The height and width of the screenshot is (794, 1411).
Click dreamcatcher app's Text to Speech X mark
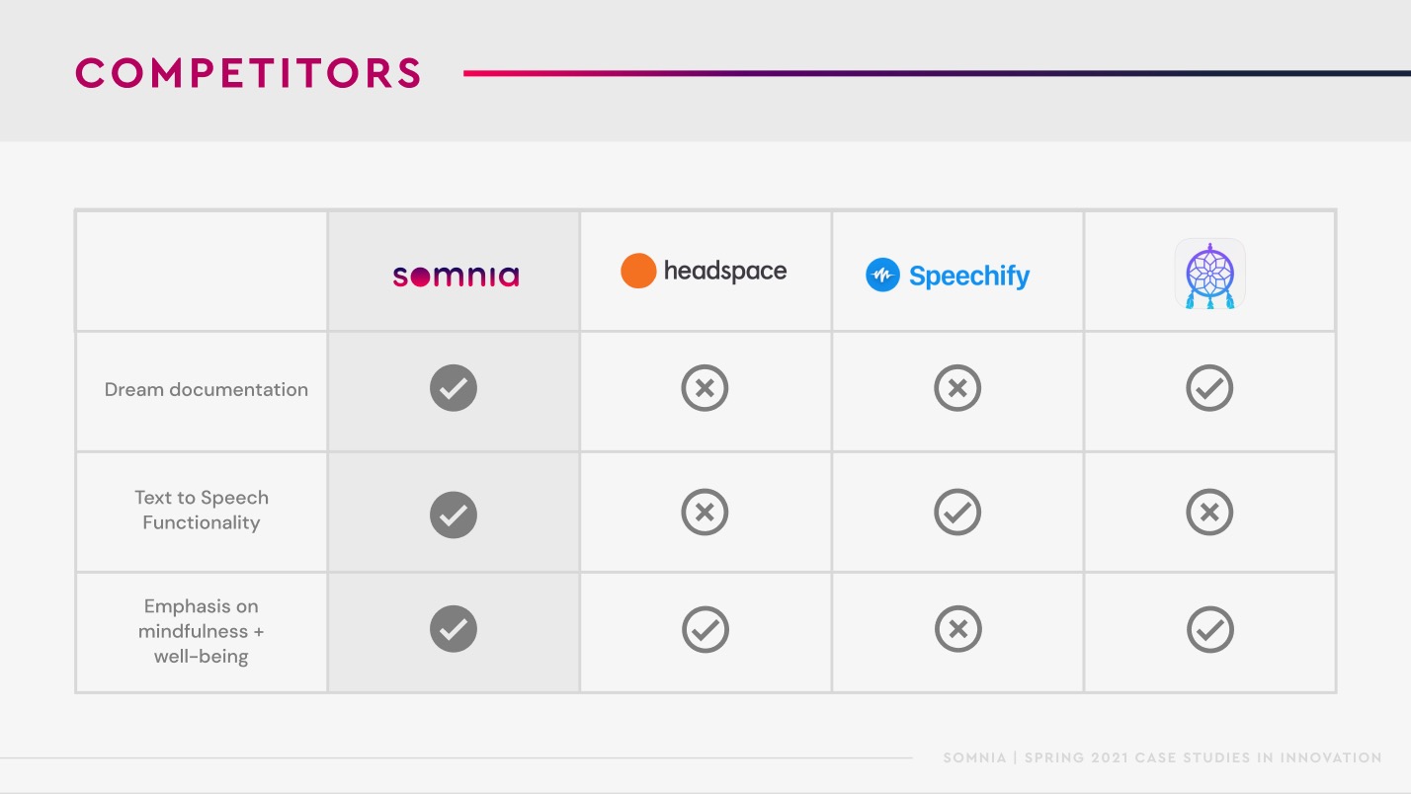[1209, 512]
